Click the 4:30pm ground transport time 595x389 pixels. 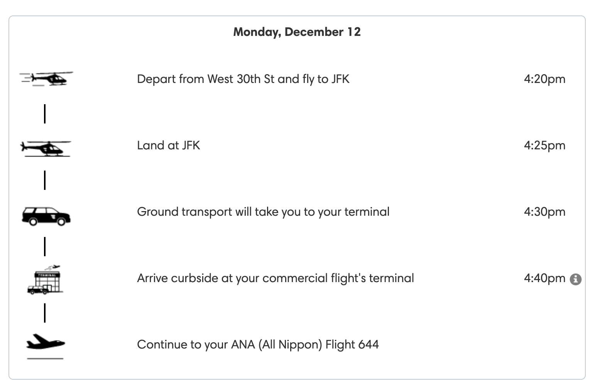click(544, 212)
